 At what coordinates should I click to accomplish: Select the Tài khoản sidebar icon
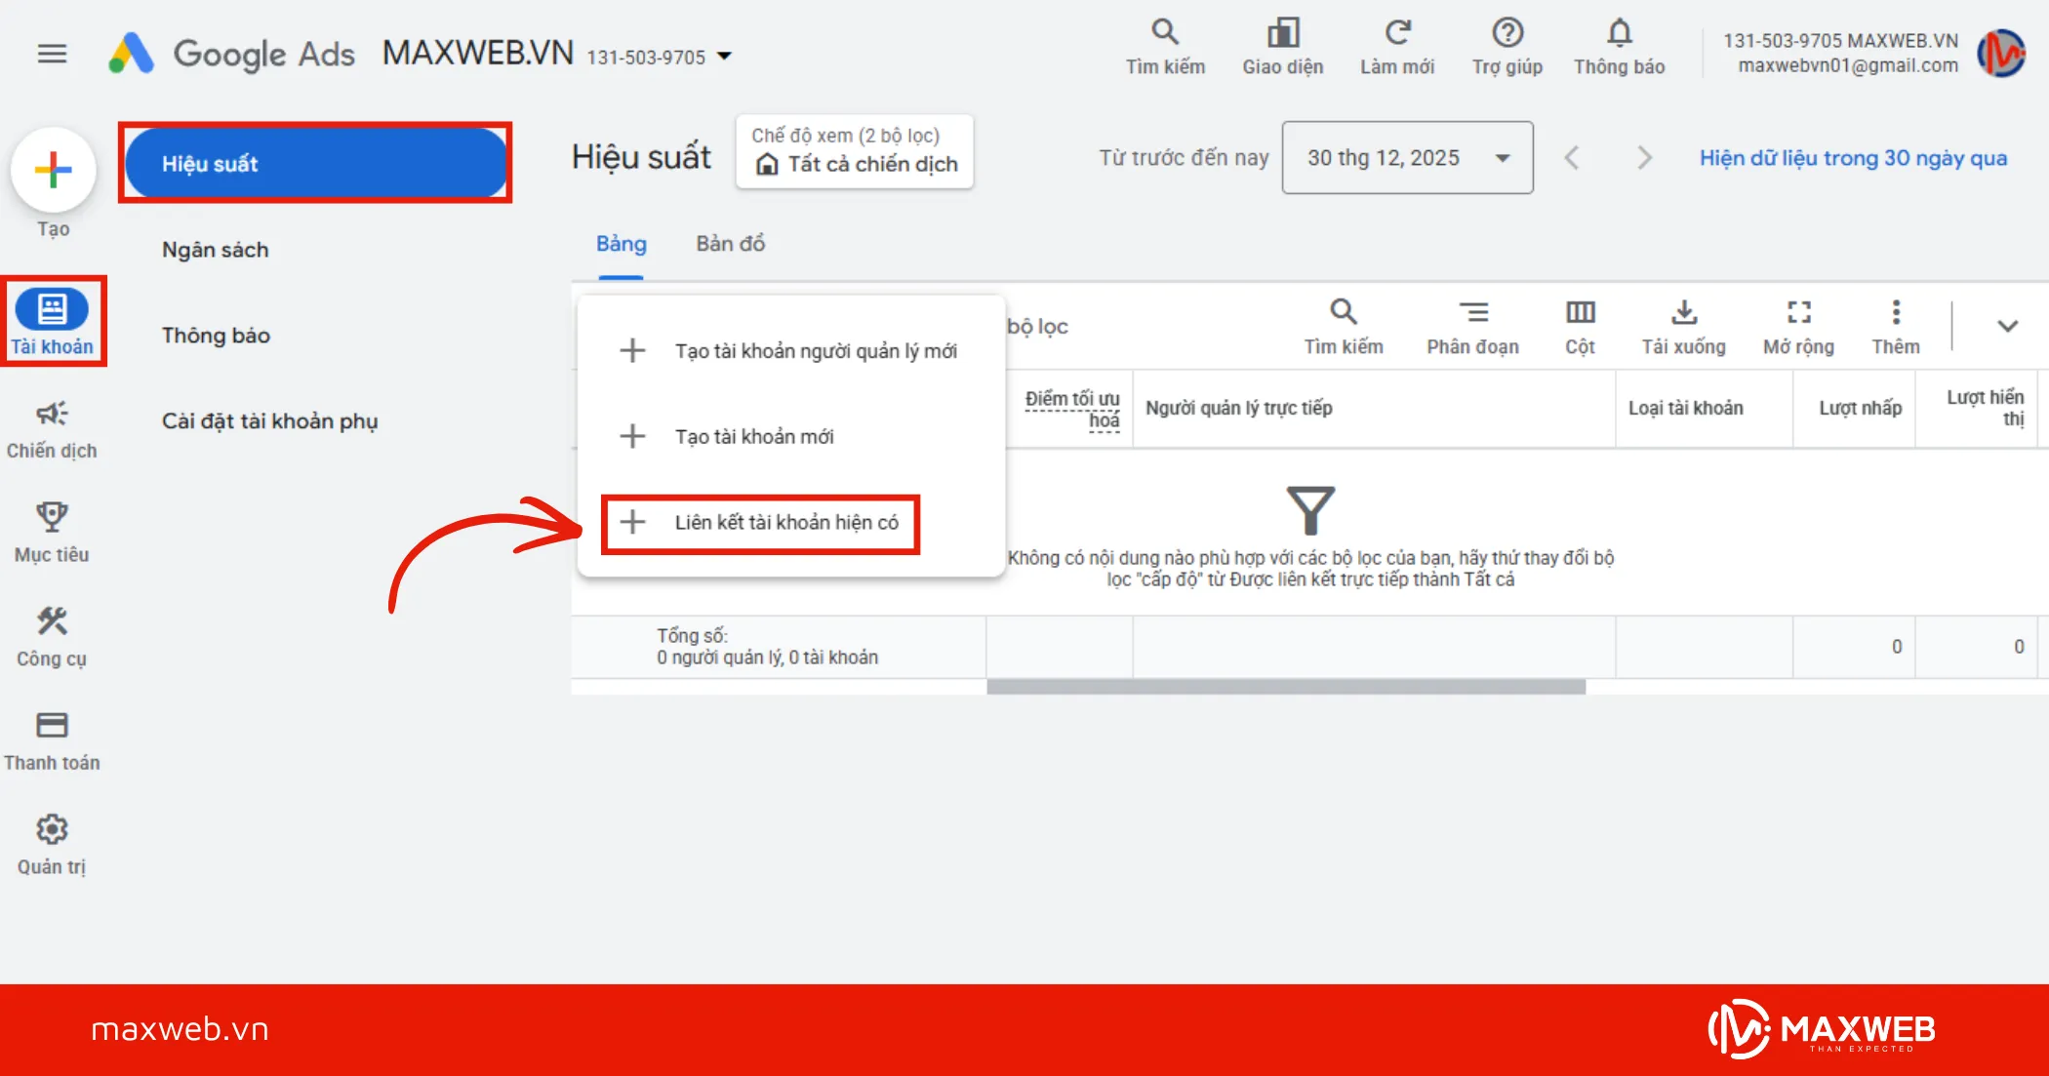point(54,310)
